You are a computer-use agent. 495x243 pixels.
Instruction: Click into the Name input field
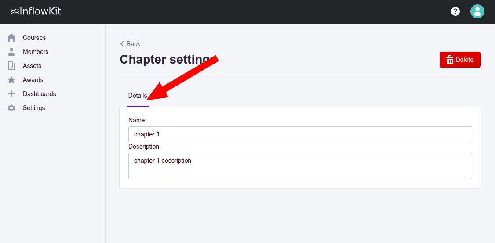(300, 134)
